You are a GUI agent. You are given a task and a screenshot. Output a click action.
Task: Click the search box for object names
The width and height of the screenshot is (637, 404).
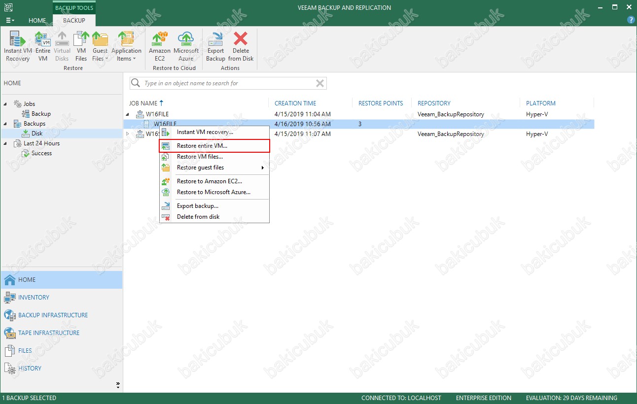click(x=228, y=83)
